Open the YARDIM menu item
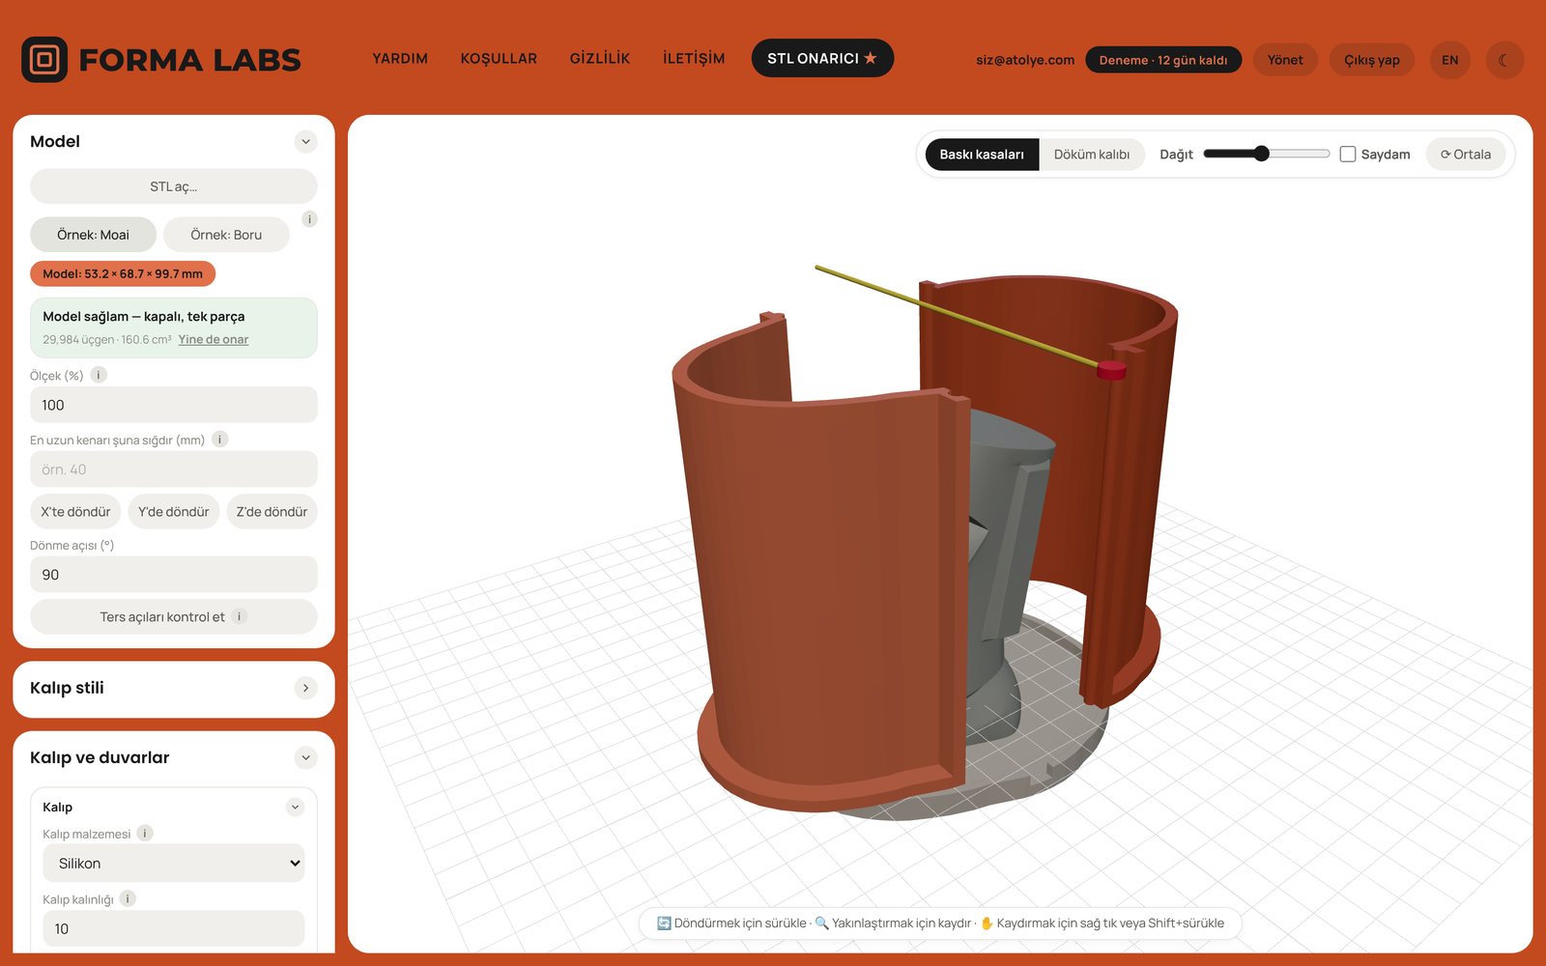The image size is (1546, 966). pyautogui.click(x=400, y=58)
